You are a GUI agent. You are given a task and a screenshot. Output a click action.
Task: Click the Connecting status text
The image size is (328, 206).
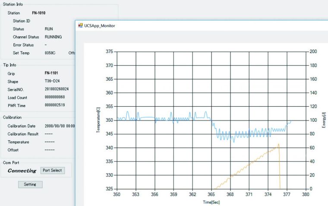[x=22, y=171]
